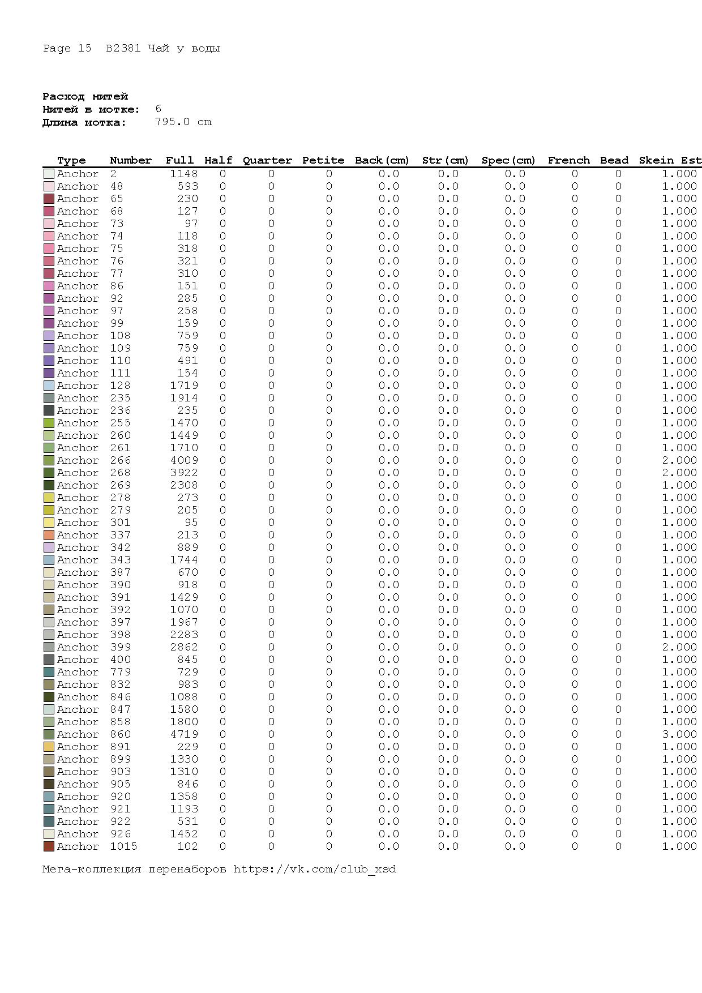Click the 'Нитей в мотке:' label
Image resolution: width=702 pixels, height=993 pixels.
(x=91, y=109)
